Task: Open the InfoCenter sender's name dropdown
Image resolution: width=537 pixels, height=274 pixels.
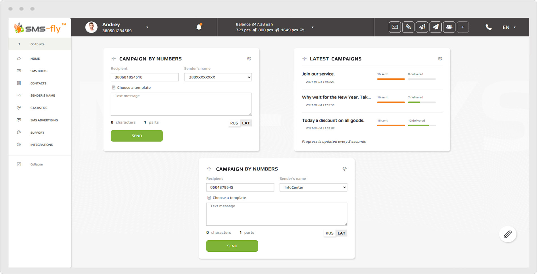Action: (313, 187)
